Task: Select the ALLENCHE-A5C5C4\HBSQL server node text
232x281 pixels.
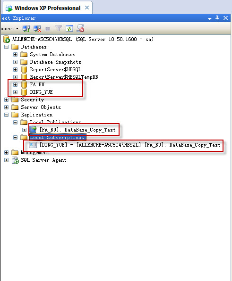Action: click(83, 39)
